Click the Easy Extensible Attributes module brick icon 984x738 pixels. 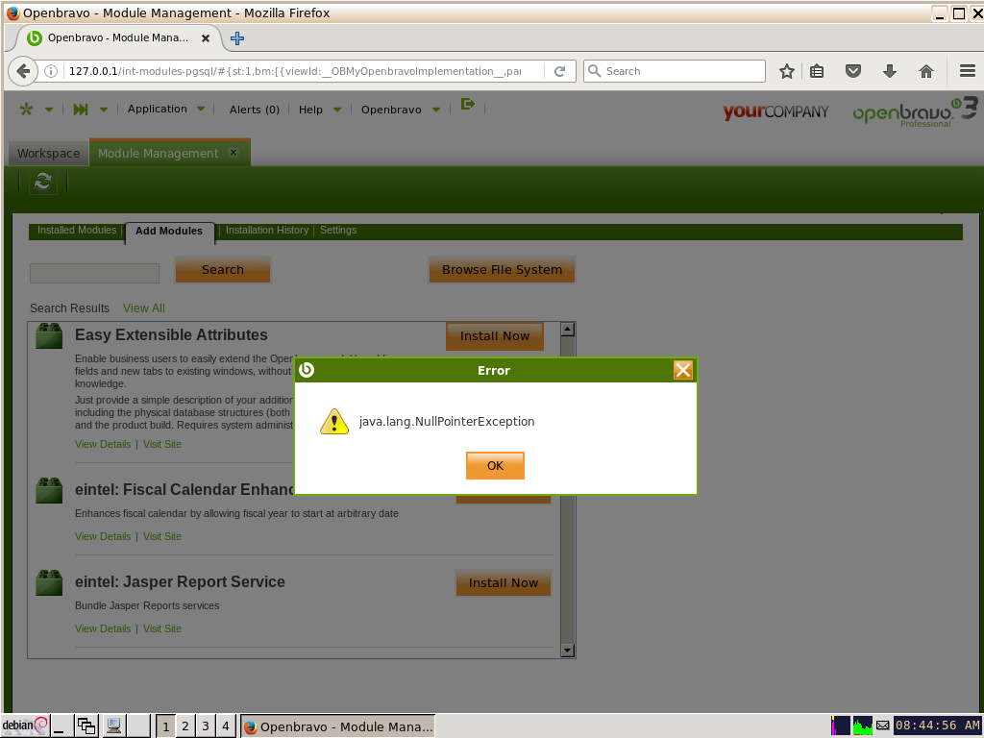[49, 335]
